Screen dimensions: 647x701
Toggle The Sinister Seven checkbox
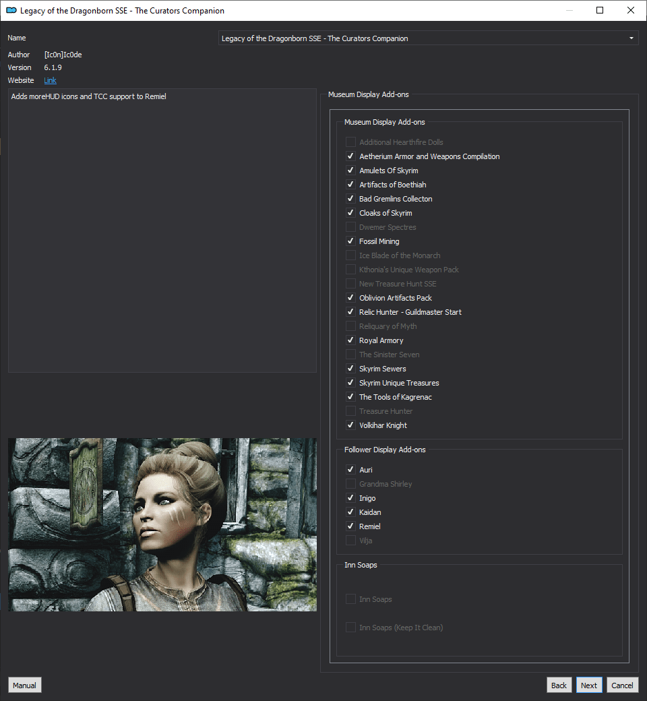click(x=350, y=355)
